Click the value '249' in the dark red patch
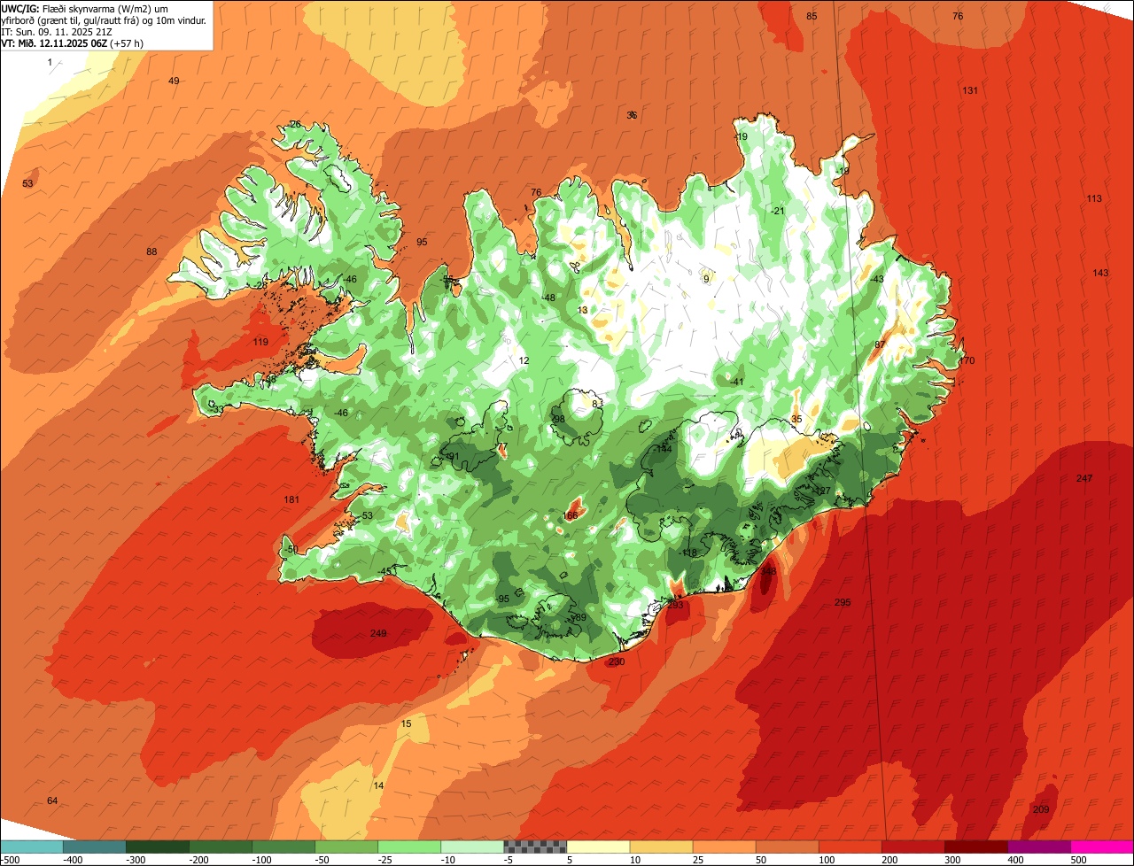1134x866 pixels. [x=378, y=633]
